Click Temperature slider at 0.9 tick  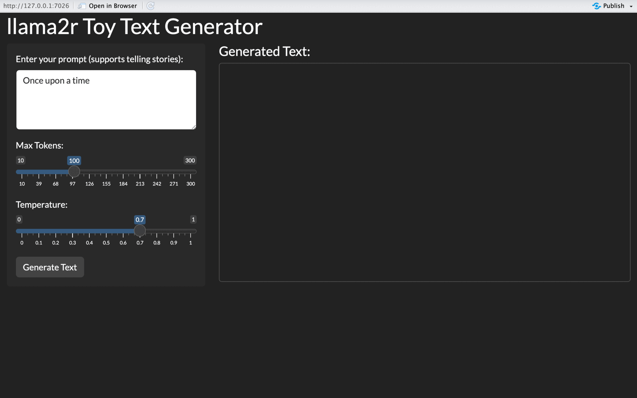tap(174, 231)
